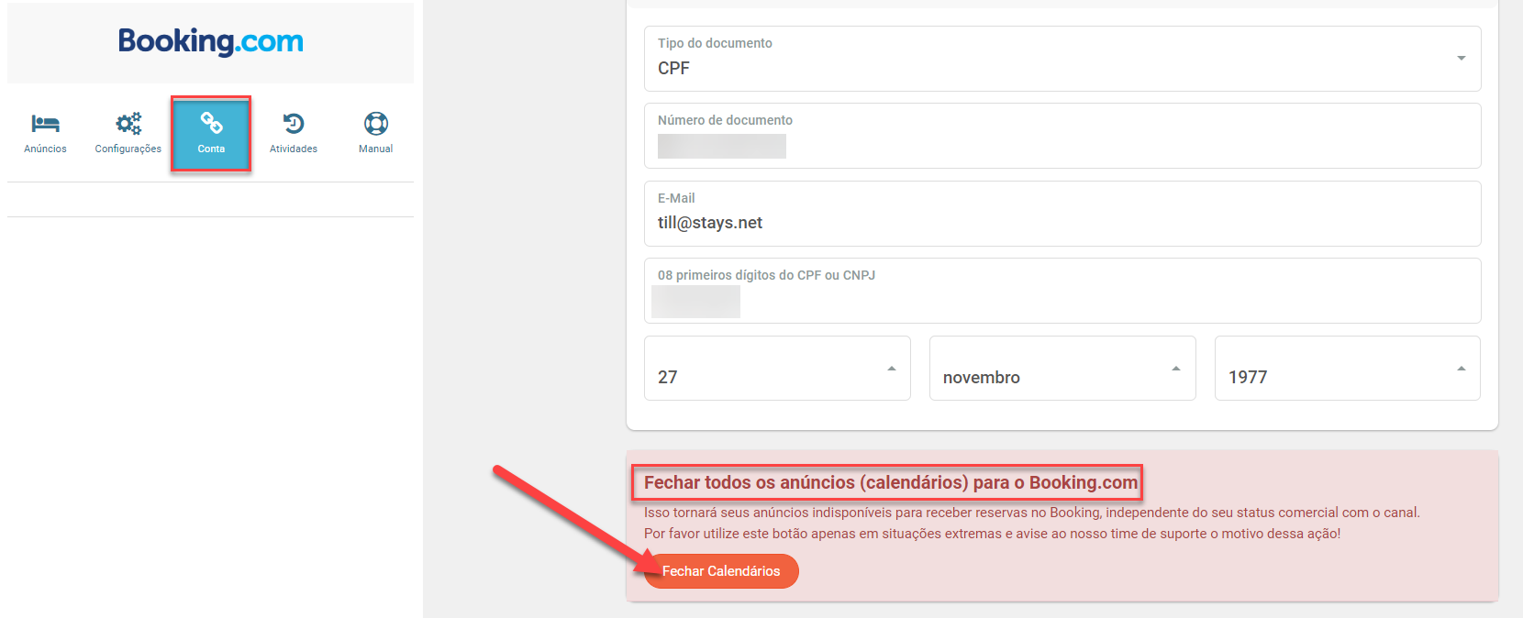This screenshot has height=618, width=1523.
Task: Click the E-Mail field with till@stays.net
Action: click(1062, 214)
